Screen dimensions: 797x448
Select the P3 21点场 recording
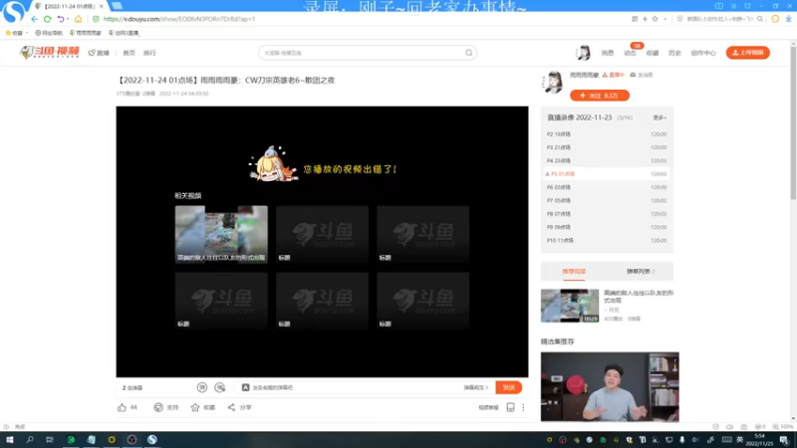(607, 147)
